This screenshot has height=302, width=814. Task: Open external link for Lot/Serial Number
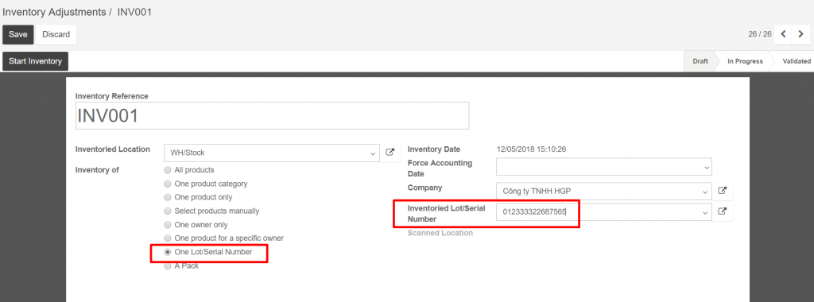pos(722,211)
